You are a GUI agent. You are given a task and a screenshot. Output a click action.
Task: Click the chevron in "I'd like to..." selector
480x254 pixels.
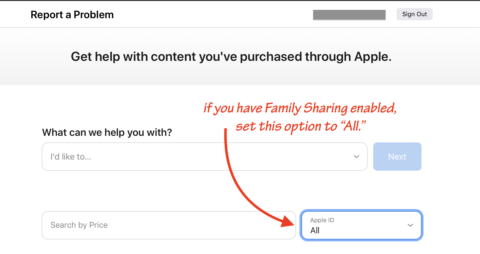(356, 157)
